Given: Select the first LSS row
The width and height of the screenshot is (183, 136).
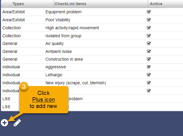Looking at the screenshot, I should (x=92, y=99).
